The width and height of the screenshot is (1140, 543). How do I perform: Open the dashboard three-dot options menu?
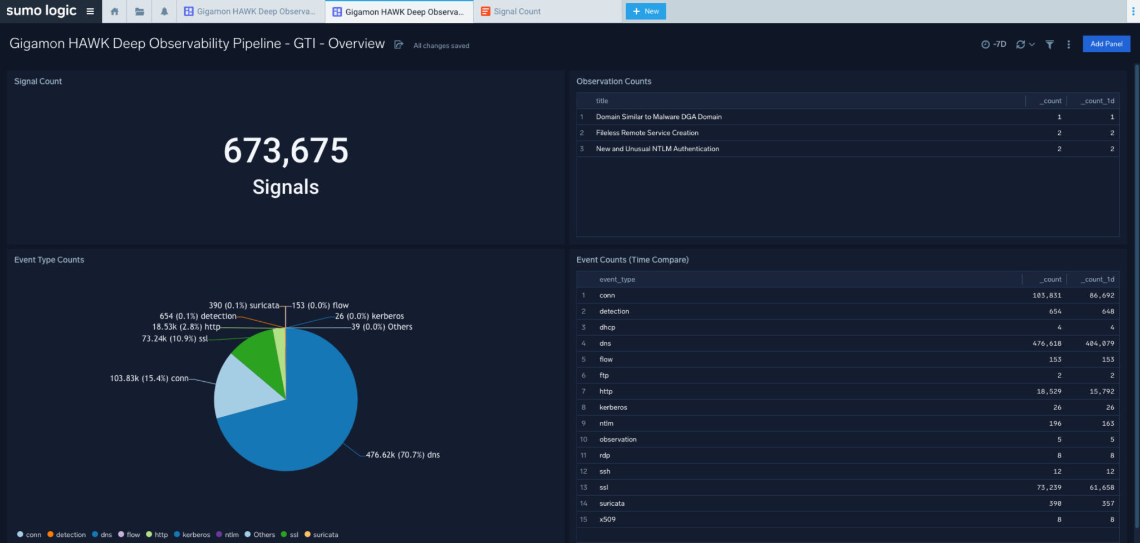[1068, 44]
